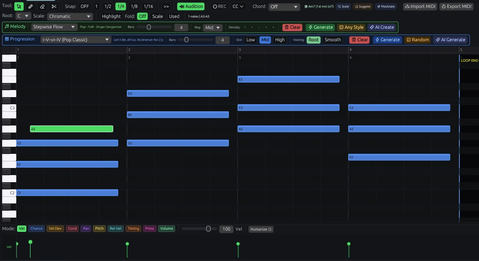Set Fold to Off
Screen dimensions: 479x261
[x=142, y=16]
